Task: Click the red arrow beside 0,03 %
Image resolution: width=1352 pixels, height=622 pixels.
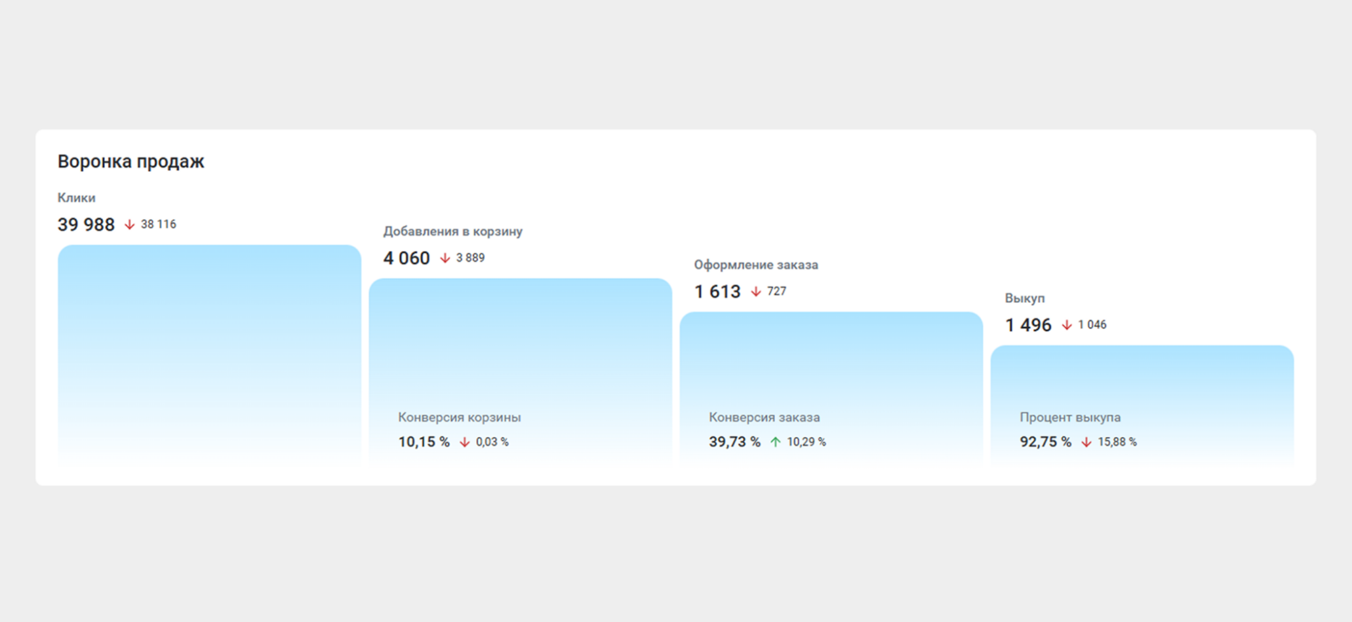Action: point(465,442)
